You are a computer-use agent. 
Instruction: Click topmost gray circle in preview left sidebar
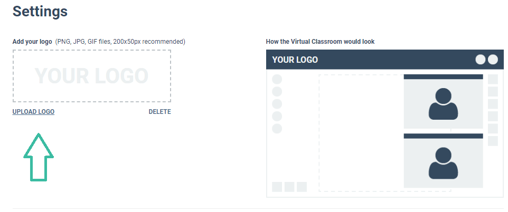(277, 79)
